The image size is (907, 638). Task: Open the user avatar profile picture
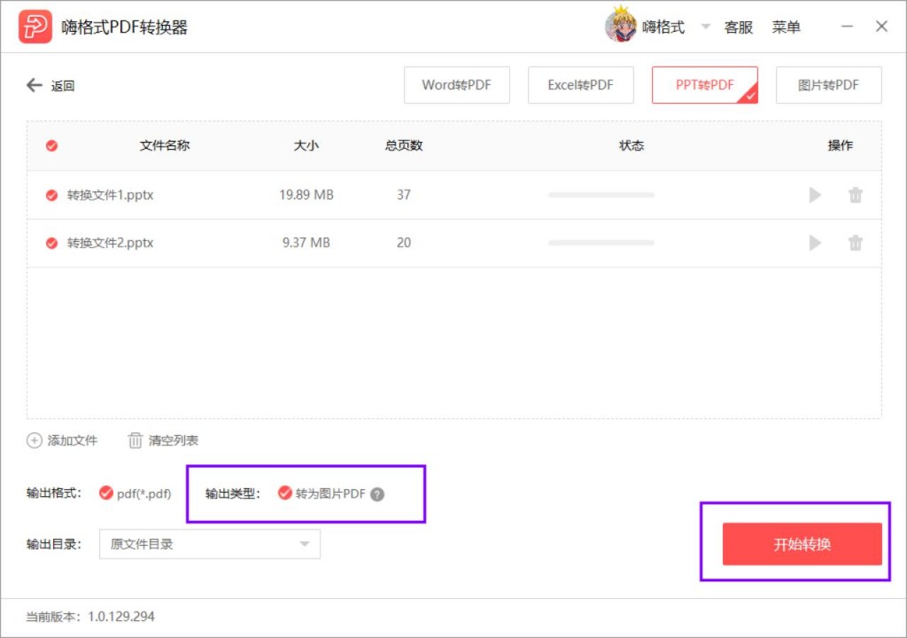621,25
